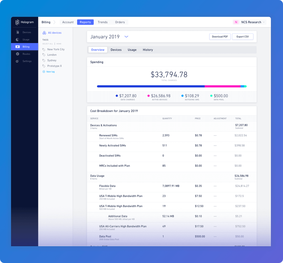Switch to the Usage sub-tab

coord(132,50)
